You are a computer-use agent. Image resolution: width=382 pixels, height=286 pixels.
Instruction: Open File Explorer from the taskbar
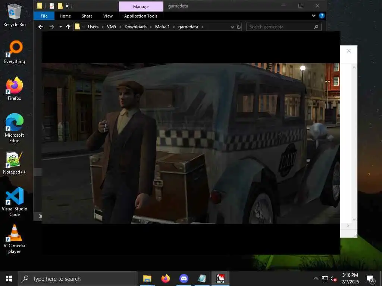147,279
